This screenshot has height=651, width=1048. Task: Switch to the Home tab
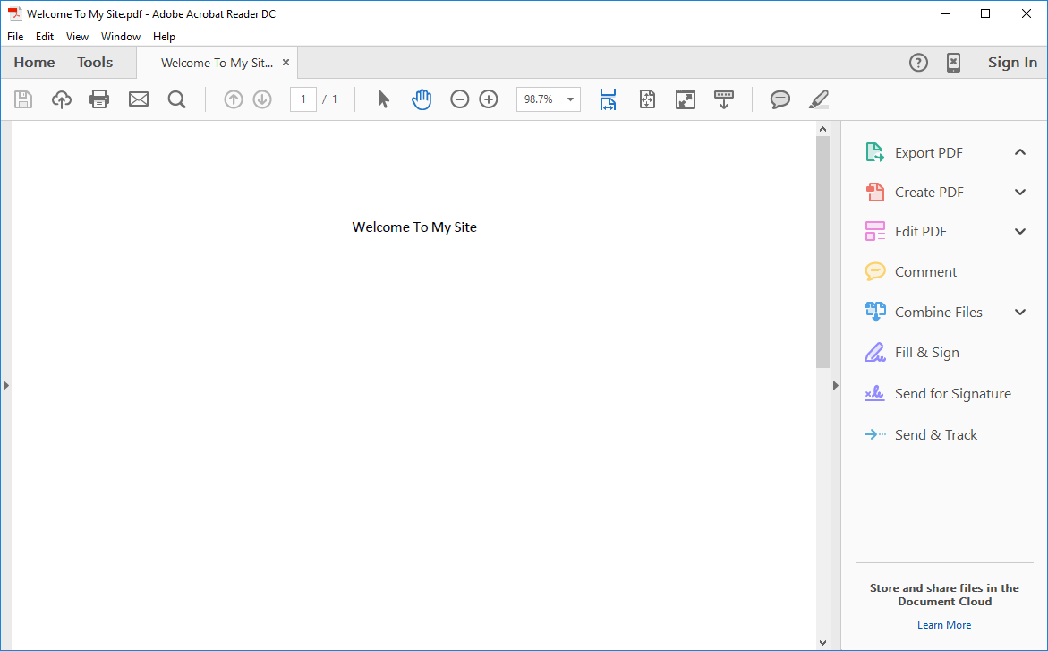pos(34,62)
